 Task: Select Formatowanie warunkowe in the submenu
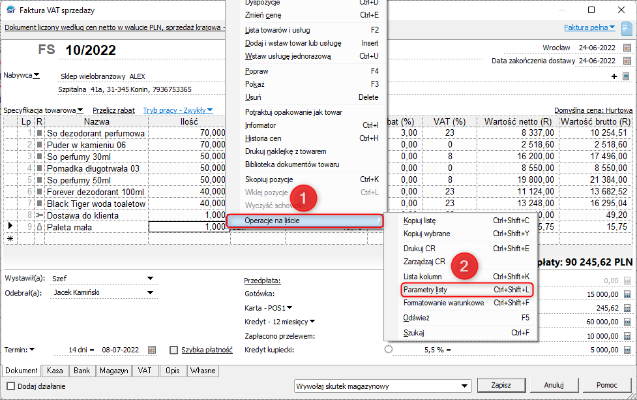click(443, 303)
